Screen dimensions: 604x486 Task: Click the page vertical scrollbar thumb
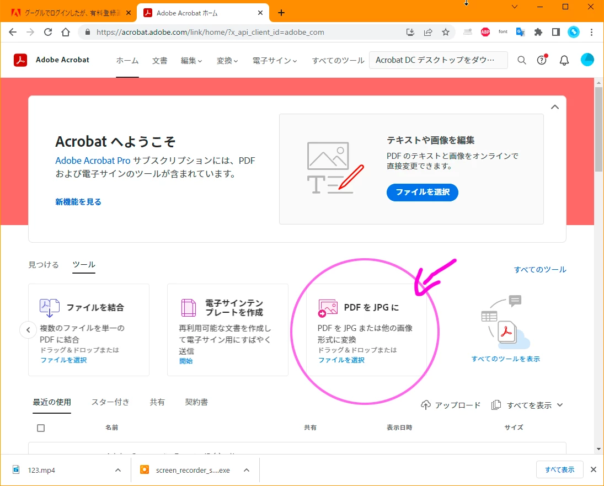point(598,129)
